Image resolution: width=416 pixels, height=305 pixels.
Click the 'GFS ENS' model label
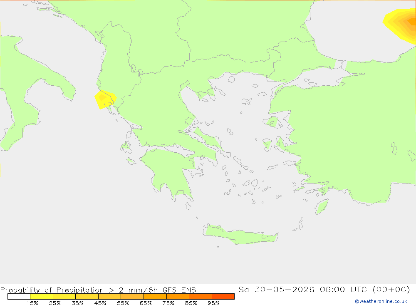pos(179,290)
